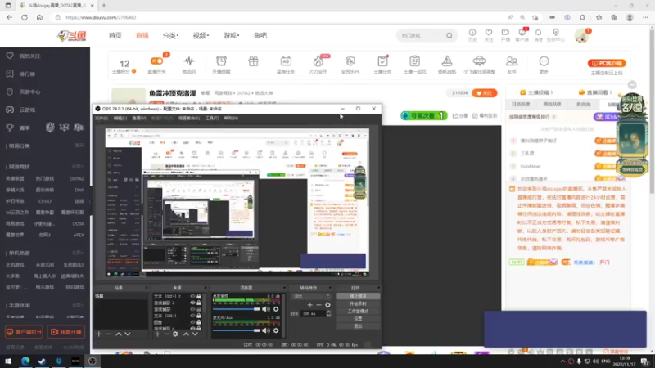Open the 友邻 people icon
The width and height of the screenshot is (655, 368).
(511, 61)
